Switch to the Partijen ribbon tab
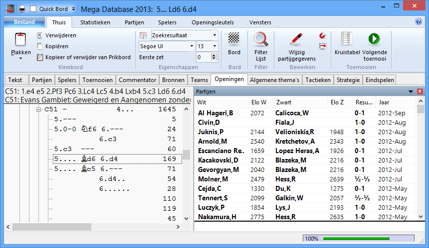Viewport: 429px width, 248px height. [134, 22]
